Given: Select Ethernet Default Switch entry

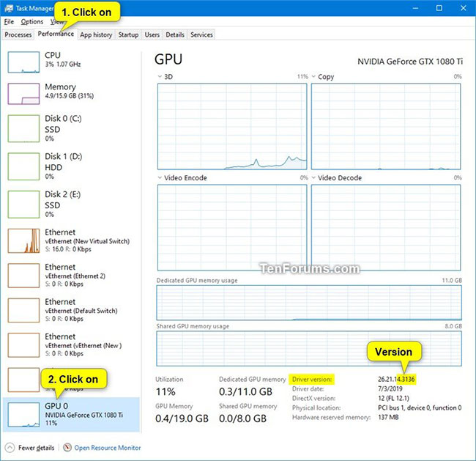Looking at the screenshot, I should click(x=71, y=310).
